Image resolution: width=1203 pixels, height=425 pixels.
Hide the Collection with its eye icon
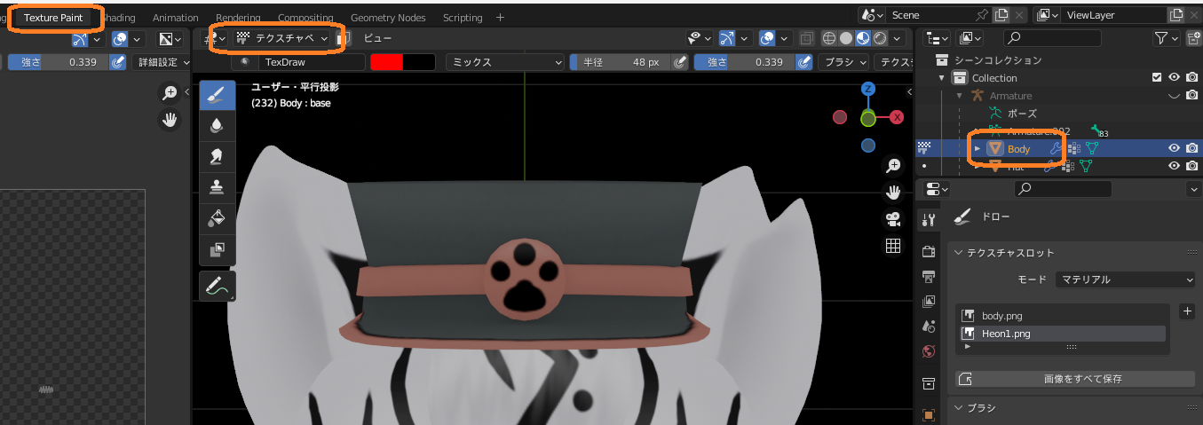point(1174,78)
